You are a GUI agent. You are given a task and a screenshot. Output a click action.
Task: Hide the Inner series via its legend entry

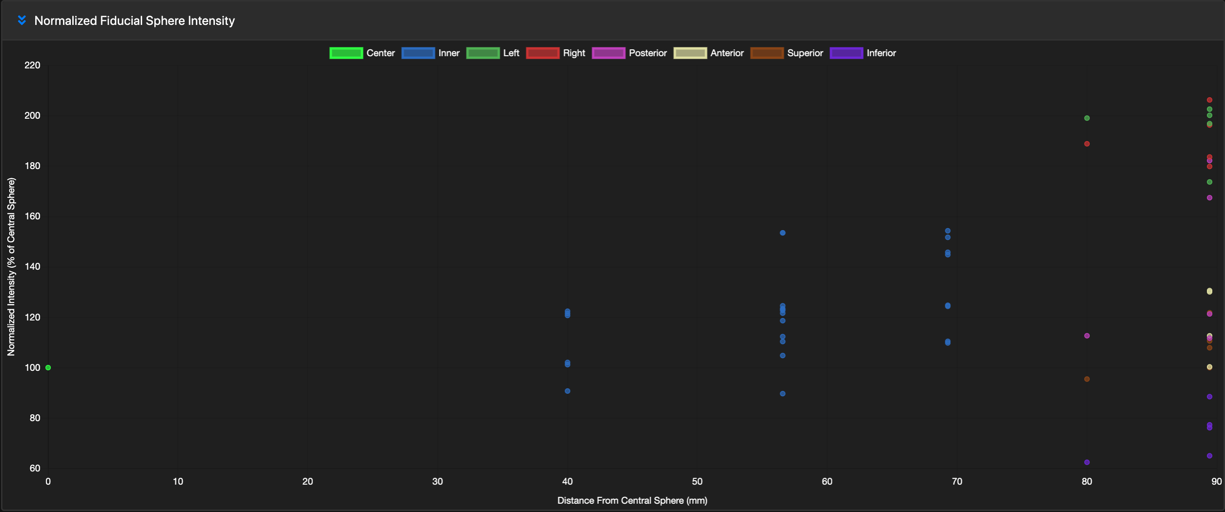pos(418,53)
